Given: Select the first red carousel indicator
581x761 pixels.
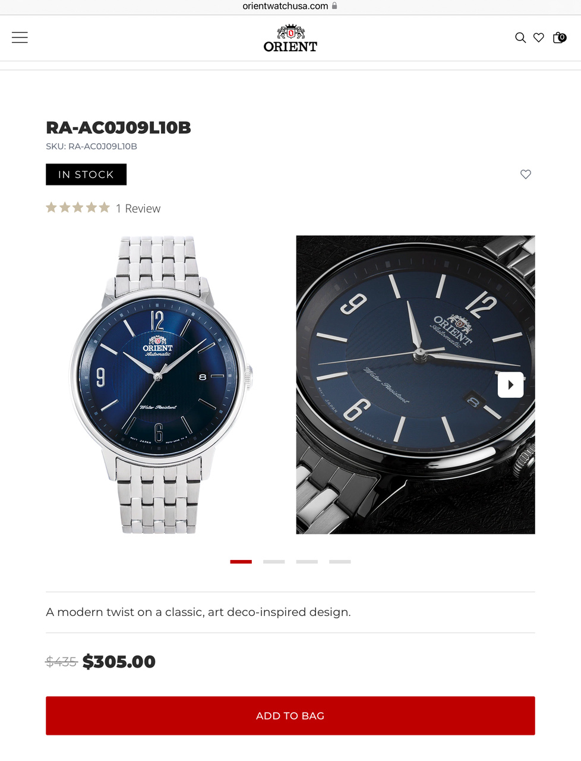Looking at the screenshot, I should pyautogui.click(x=241, y=561).
